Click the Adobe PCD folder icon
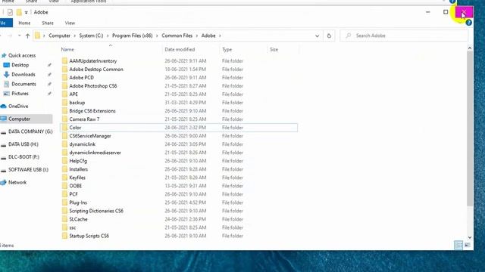 [64, 77]
